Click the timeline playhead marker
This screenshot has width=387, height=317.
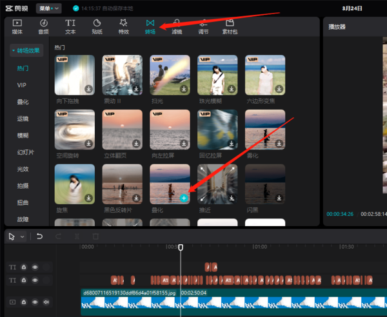coord(181,247)
